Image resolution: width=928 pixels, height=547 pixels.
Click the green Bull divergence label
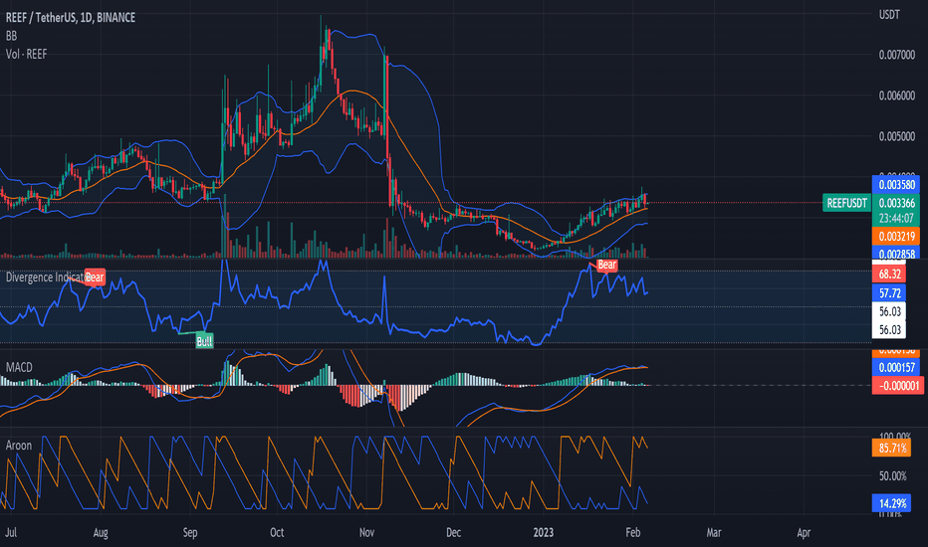coord(204,341)
